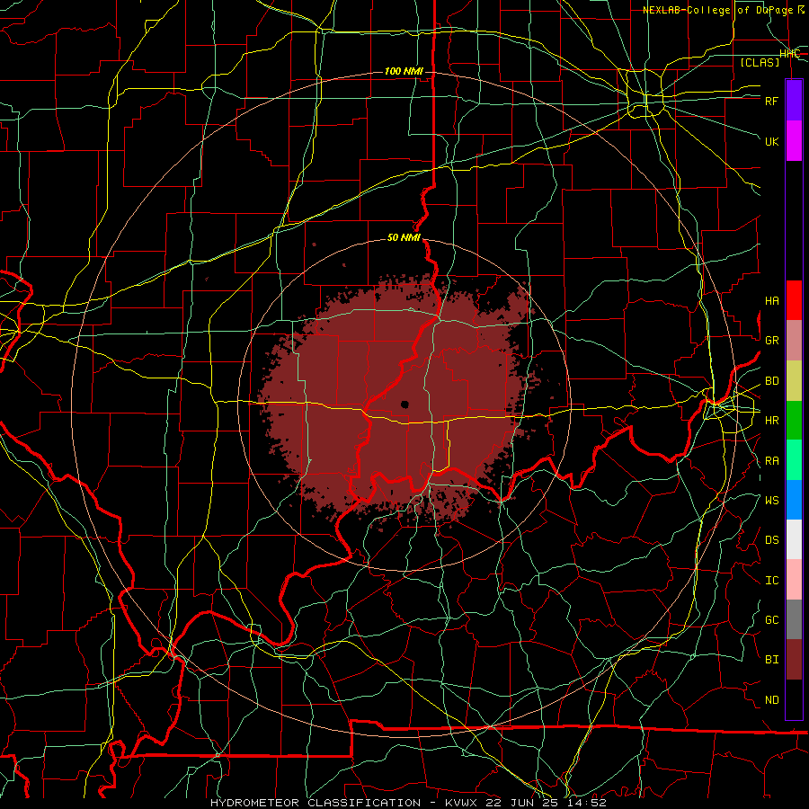The height and width of the screenshot is (809, 809).
Task: Click the white DS legend swatch
Action: click(794, 539)
